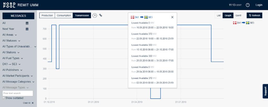Click Denmark flag in chart legend
Image resolution: width=268 pixels, height=107 pixels.
(235, 23)
